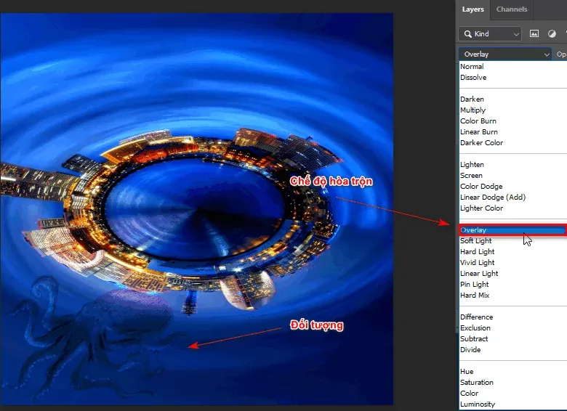Pick the Screen blend mode
Viewport: 567px width, 411px height.
point(471,176)
